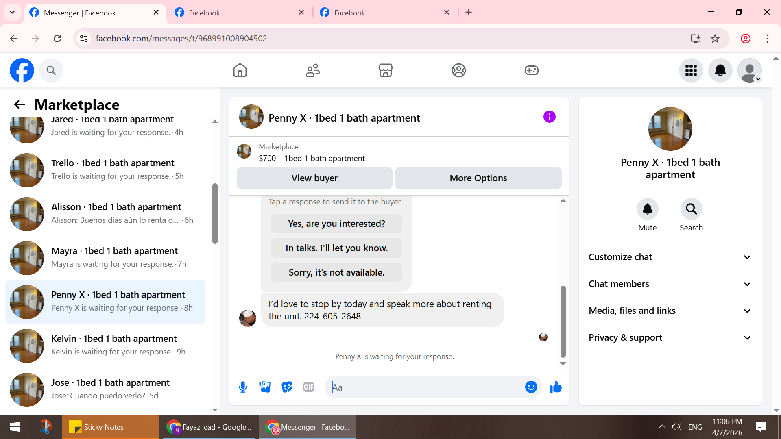Open the Windows Start menu
The height and width of the screenshot is (439, 781).
[x=15, y=427]
